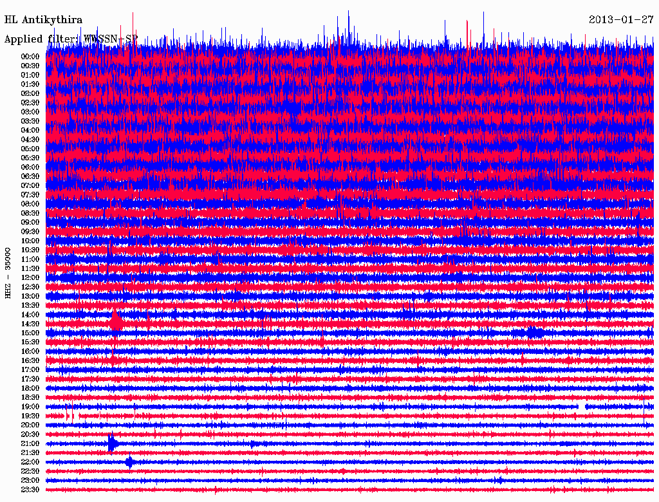This screenshot has width=659, height=502.
Task: Click the 13:30 time label
Action: tap(30, 305)
